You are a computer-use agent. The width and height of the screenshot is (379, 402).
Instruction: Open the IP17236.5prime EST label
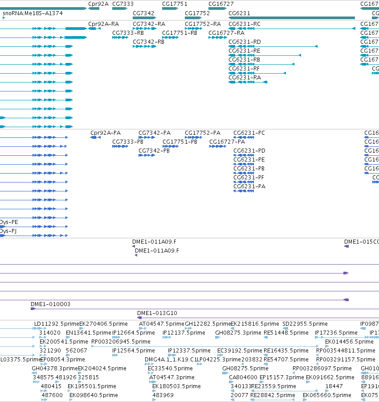(336, 333)
